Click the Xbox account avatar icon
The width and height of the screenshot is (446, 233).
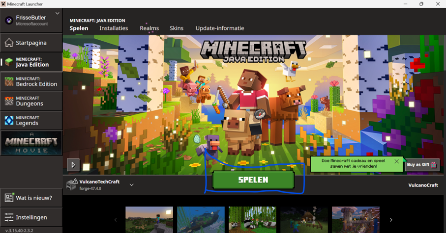tap(9, 21)
